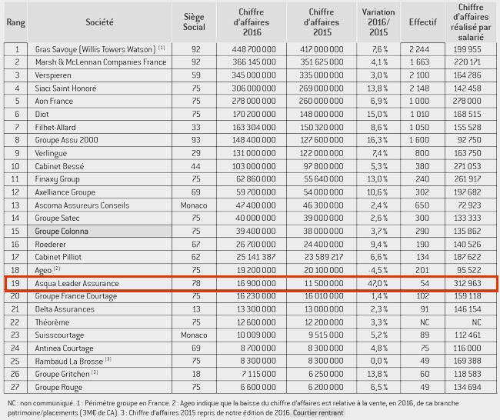Click the 2015 revenue value '11 500 000'
Screen dimensions: 500x420
324,283
